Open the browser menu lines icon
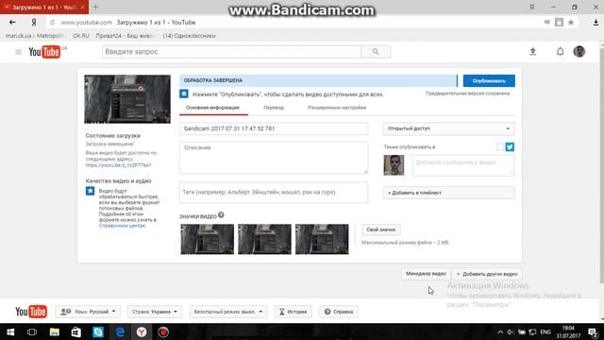This screenshot has width=604, height=340. click(x=532, y=7)
